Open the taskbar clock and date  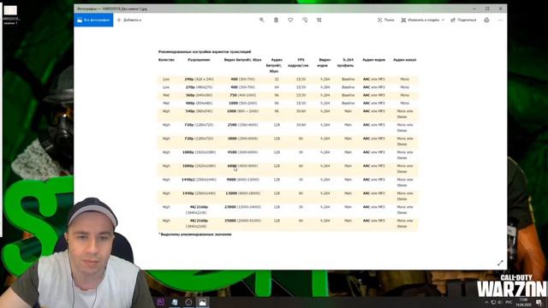point(523,302)
